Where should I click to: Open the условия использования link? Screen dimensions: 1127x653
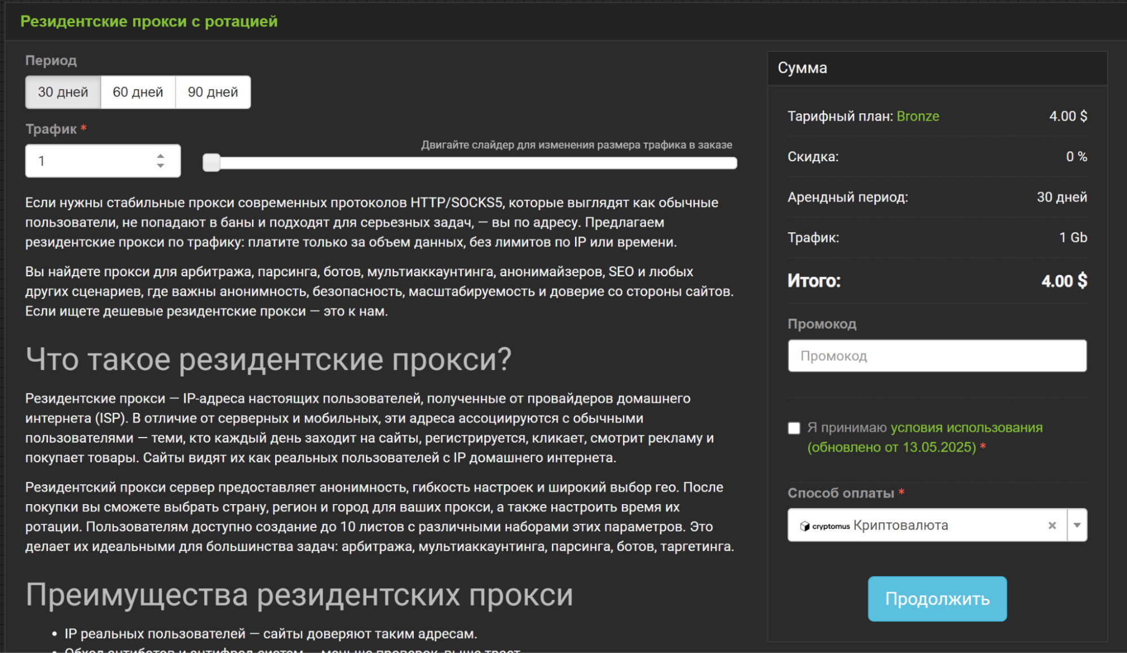tap(967, 427)
